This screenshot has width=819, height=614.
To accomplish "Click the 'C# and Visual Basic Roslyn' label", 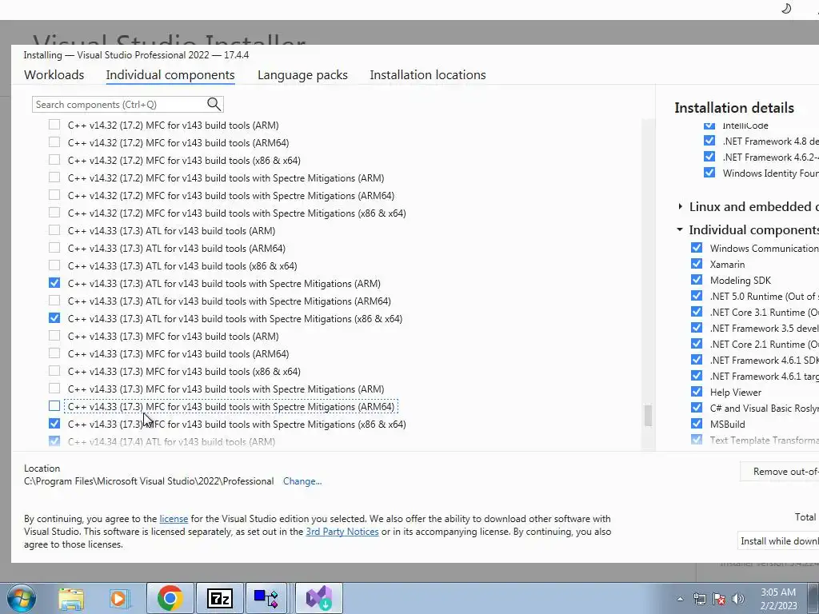I will tap(764, 409).
